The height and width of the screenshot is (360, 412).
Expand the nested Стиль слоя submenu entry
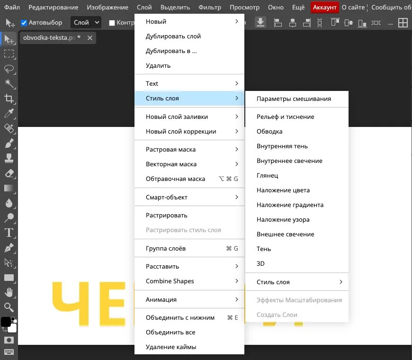click(297, 282)
